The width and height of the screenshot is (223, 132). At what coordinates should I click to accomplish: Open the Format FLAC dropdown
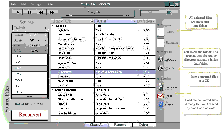click(36, 35)
